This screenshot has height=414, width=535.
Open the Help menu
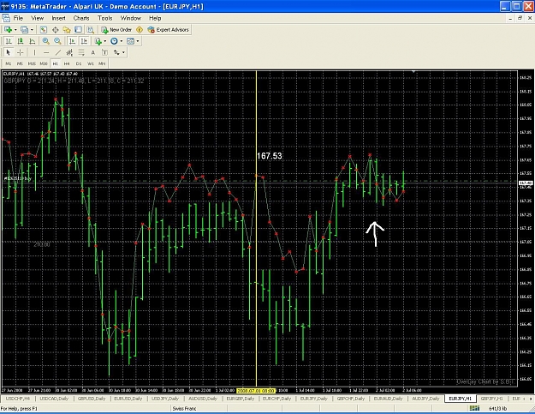tap(155, 18)
